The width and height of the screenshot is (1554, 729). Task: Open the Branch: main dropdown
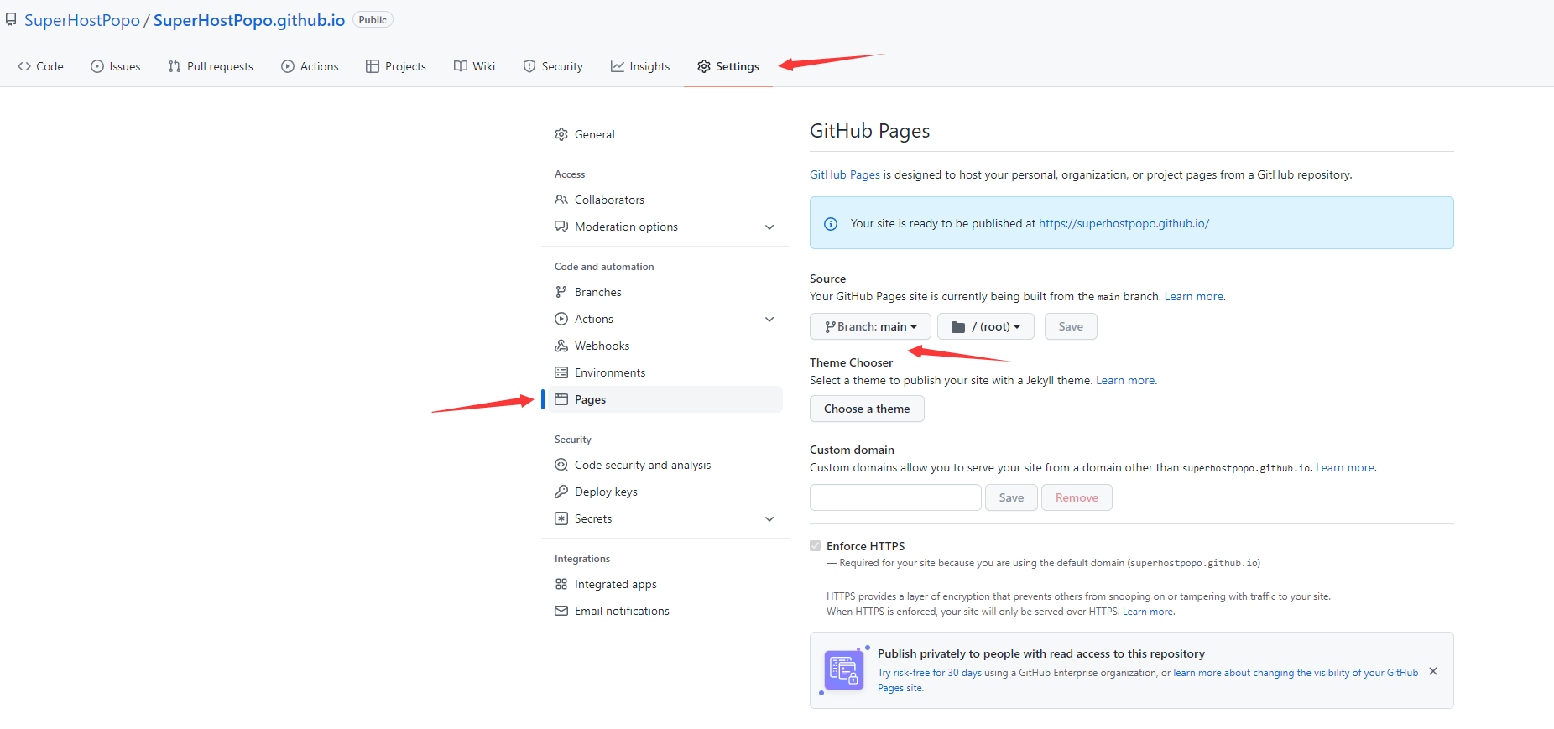point(870,326)
